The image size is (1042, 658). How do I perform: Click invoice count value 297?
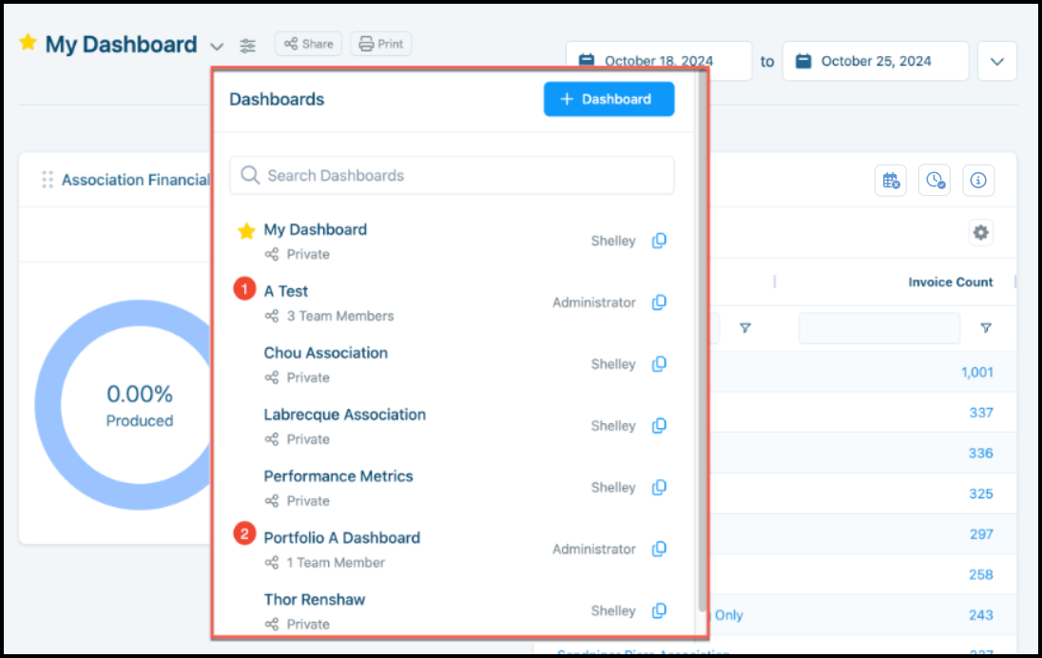(981, 534)
